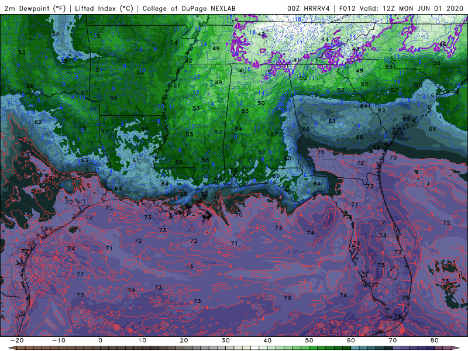
Task: Click the "F012 Valid: 12Z MON JUN 01 2020" text
Action: coord(401,8)
